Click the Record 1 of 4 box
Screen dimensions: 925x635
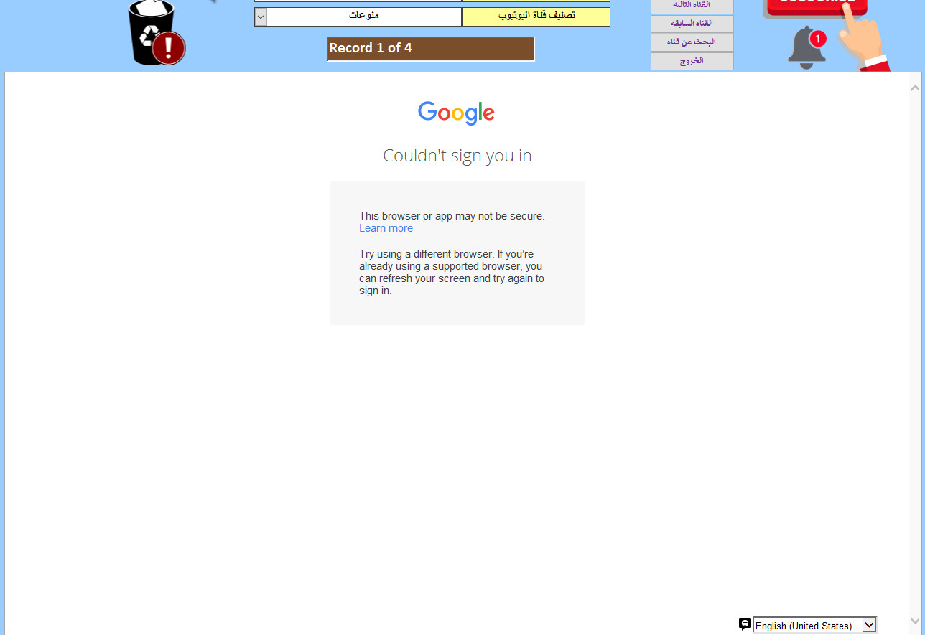tap(431, 50)
